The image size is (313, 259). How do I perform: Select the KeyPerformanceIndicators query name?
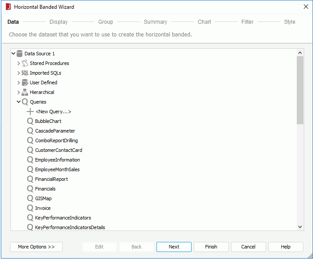click(x=63, y=218)
